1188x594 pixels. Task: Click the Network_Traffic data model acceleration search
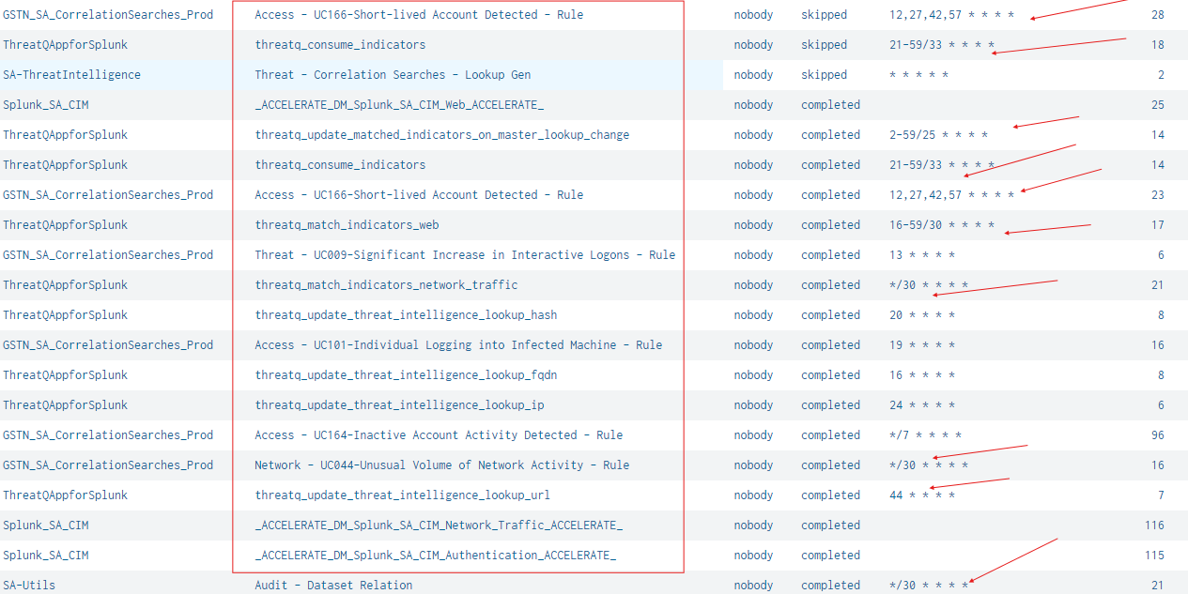click(439, 525)
